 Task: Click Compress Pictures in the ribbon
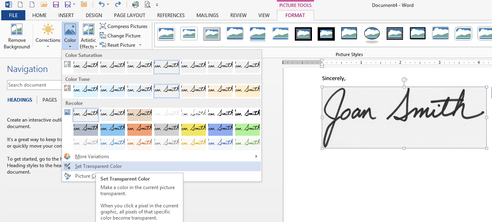123,26
